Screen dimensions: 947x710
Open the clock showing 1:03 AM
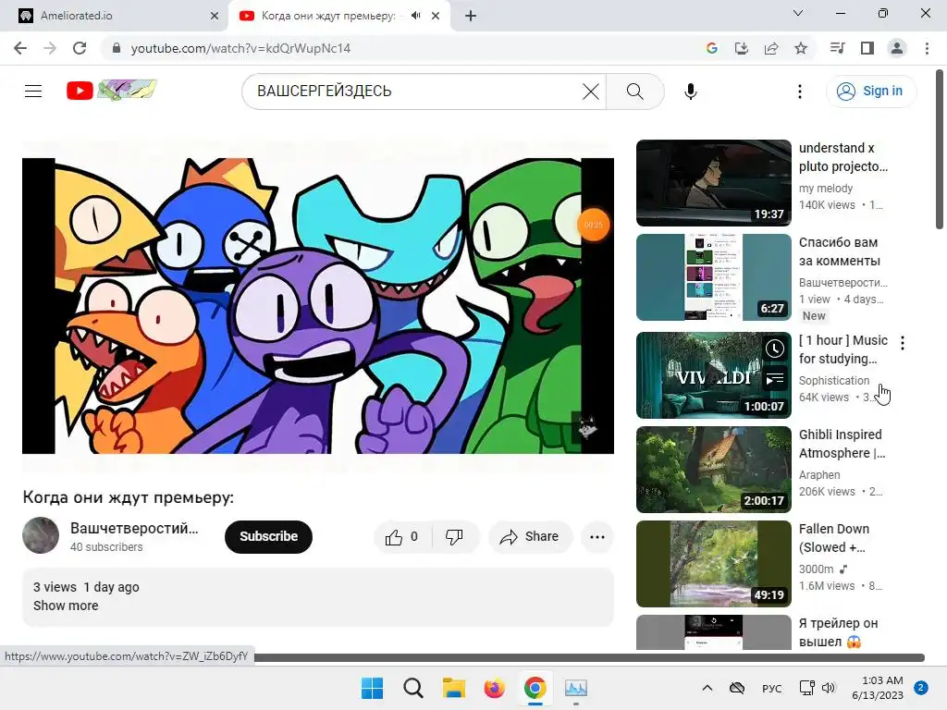pos(878,688)
